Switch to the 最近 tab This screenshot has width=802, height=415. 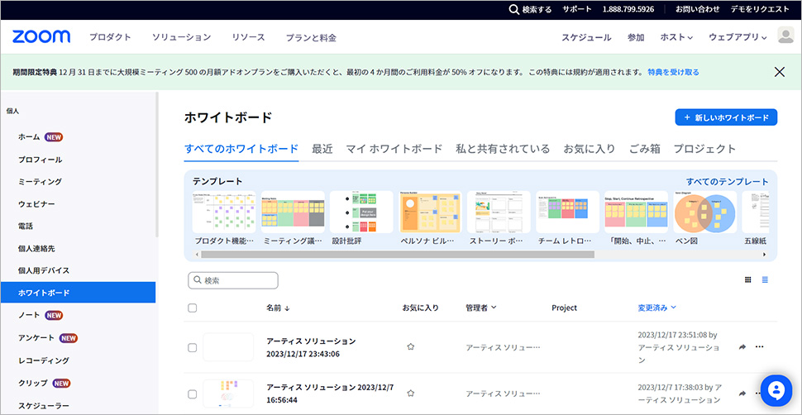pyautogui.click(x=322, y=149)
